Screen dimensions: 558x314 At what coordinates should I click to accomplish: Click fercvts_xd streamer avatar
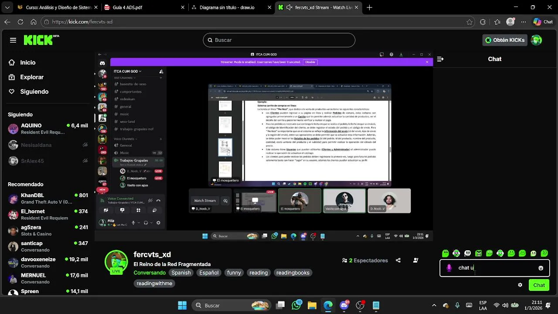click(x=116, y=262)
